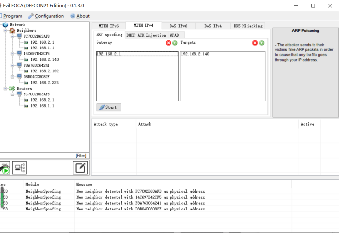Screen dimensions: 339x233
Task: Remove gateway with the red X icon
Action: click(168, 43)
